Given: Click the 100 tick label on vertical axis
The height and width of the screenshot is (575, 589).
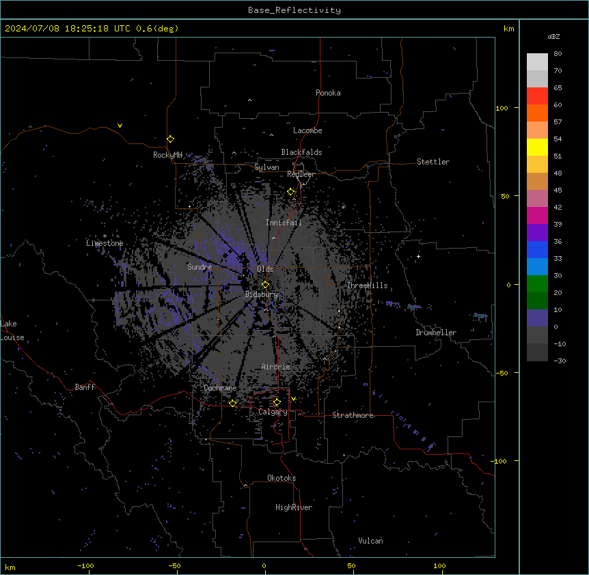Looking at the screenshot, I should click(502, 108).
